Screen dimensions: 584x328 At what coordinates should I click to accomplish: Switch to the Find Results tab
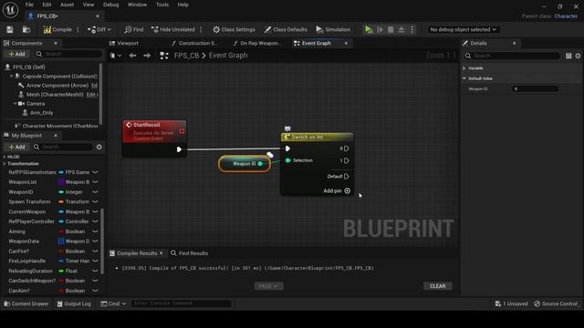[x=189, y=253]
